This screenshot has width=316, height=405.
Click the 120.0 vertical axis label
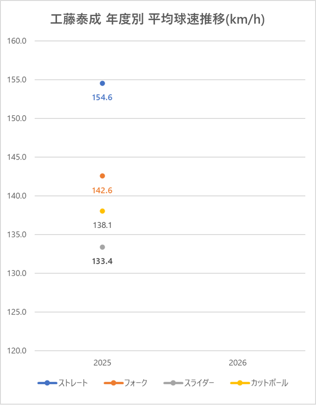click(17, 351)
